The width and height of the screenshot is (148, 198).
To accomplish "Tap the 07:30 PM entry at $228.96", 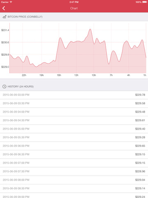I will click(x=74, y=172).
